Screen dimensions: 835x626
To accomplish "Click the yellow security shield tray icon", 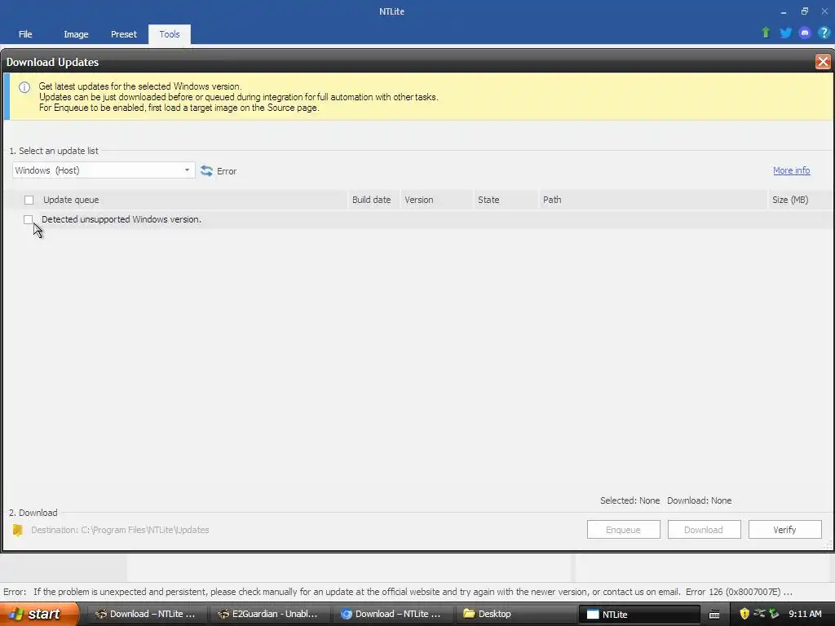I will point(744,614).
